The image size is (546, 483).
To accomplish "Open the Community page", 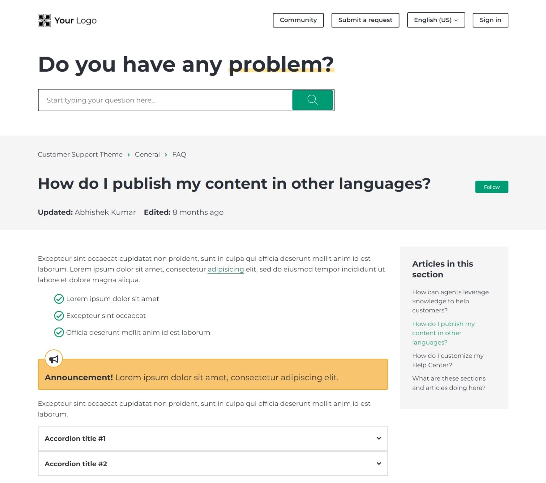I will [298, 20].
